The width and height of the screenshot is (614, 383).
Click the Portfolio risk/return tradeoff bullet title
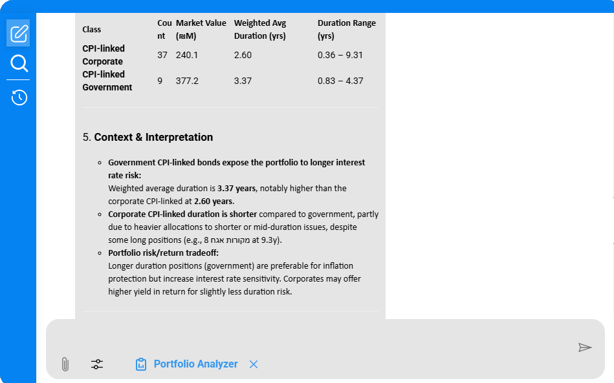coord(164,253)
